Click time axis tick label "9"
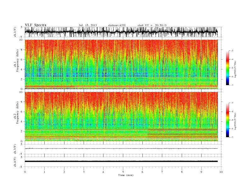This screenshot has width=249, height=193. pos(201,172)
